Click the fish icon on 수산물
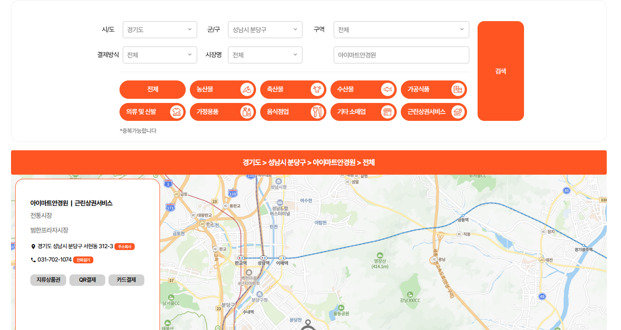The width and height of the screenshot is (621, 330). [387, 90]
